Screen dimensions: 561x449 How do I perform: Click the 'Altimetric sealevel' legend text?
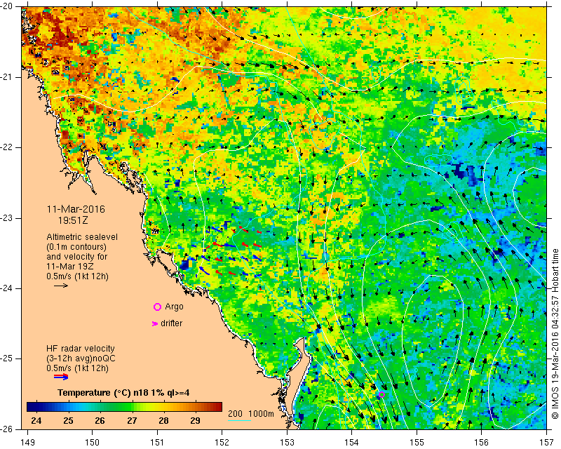pyautogui.click(x=82, y=237)
